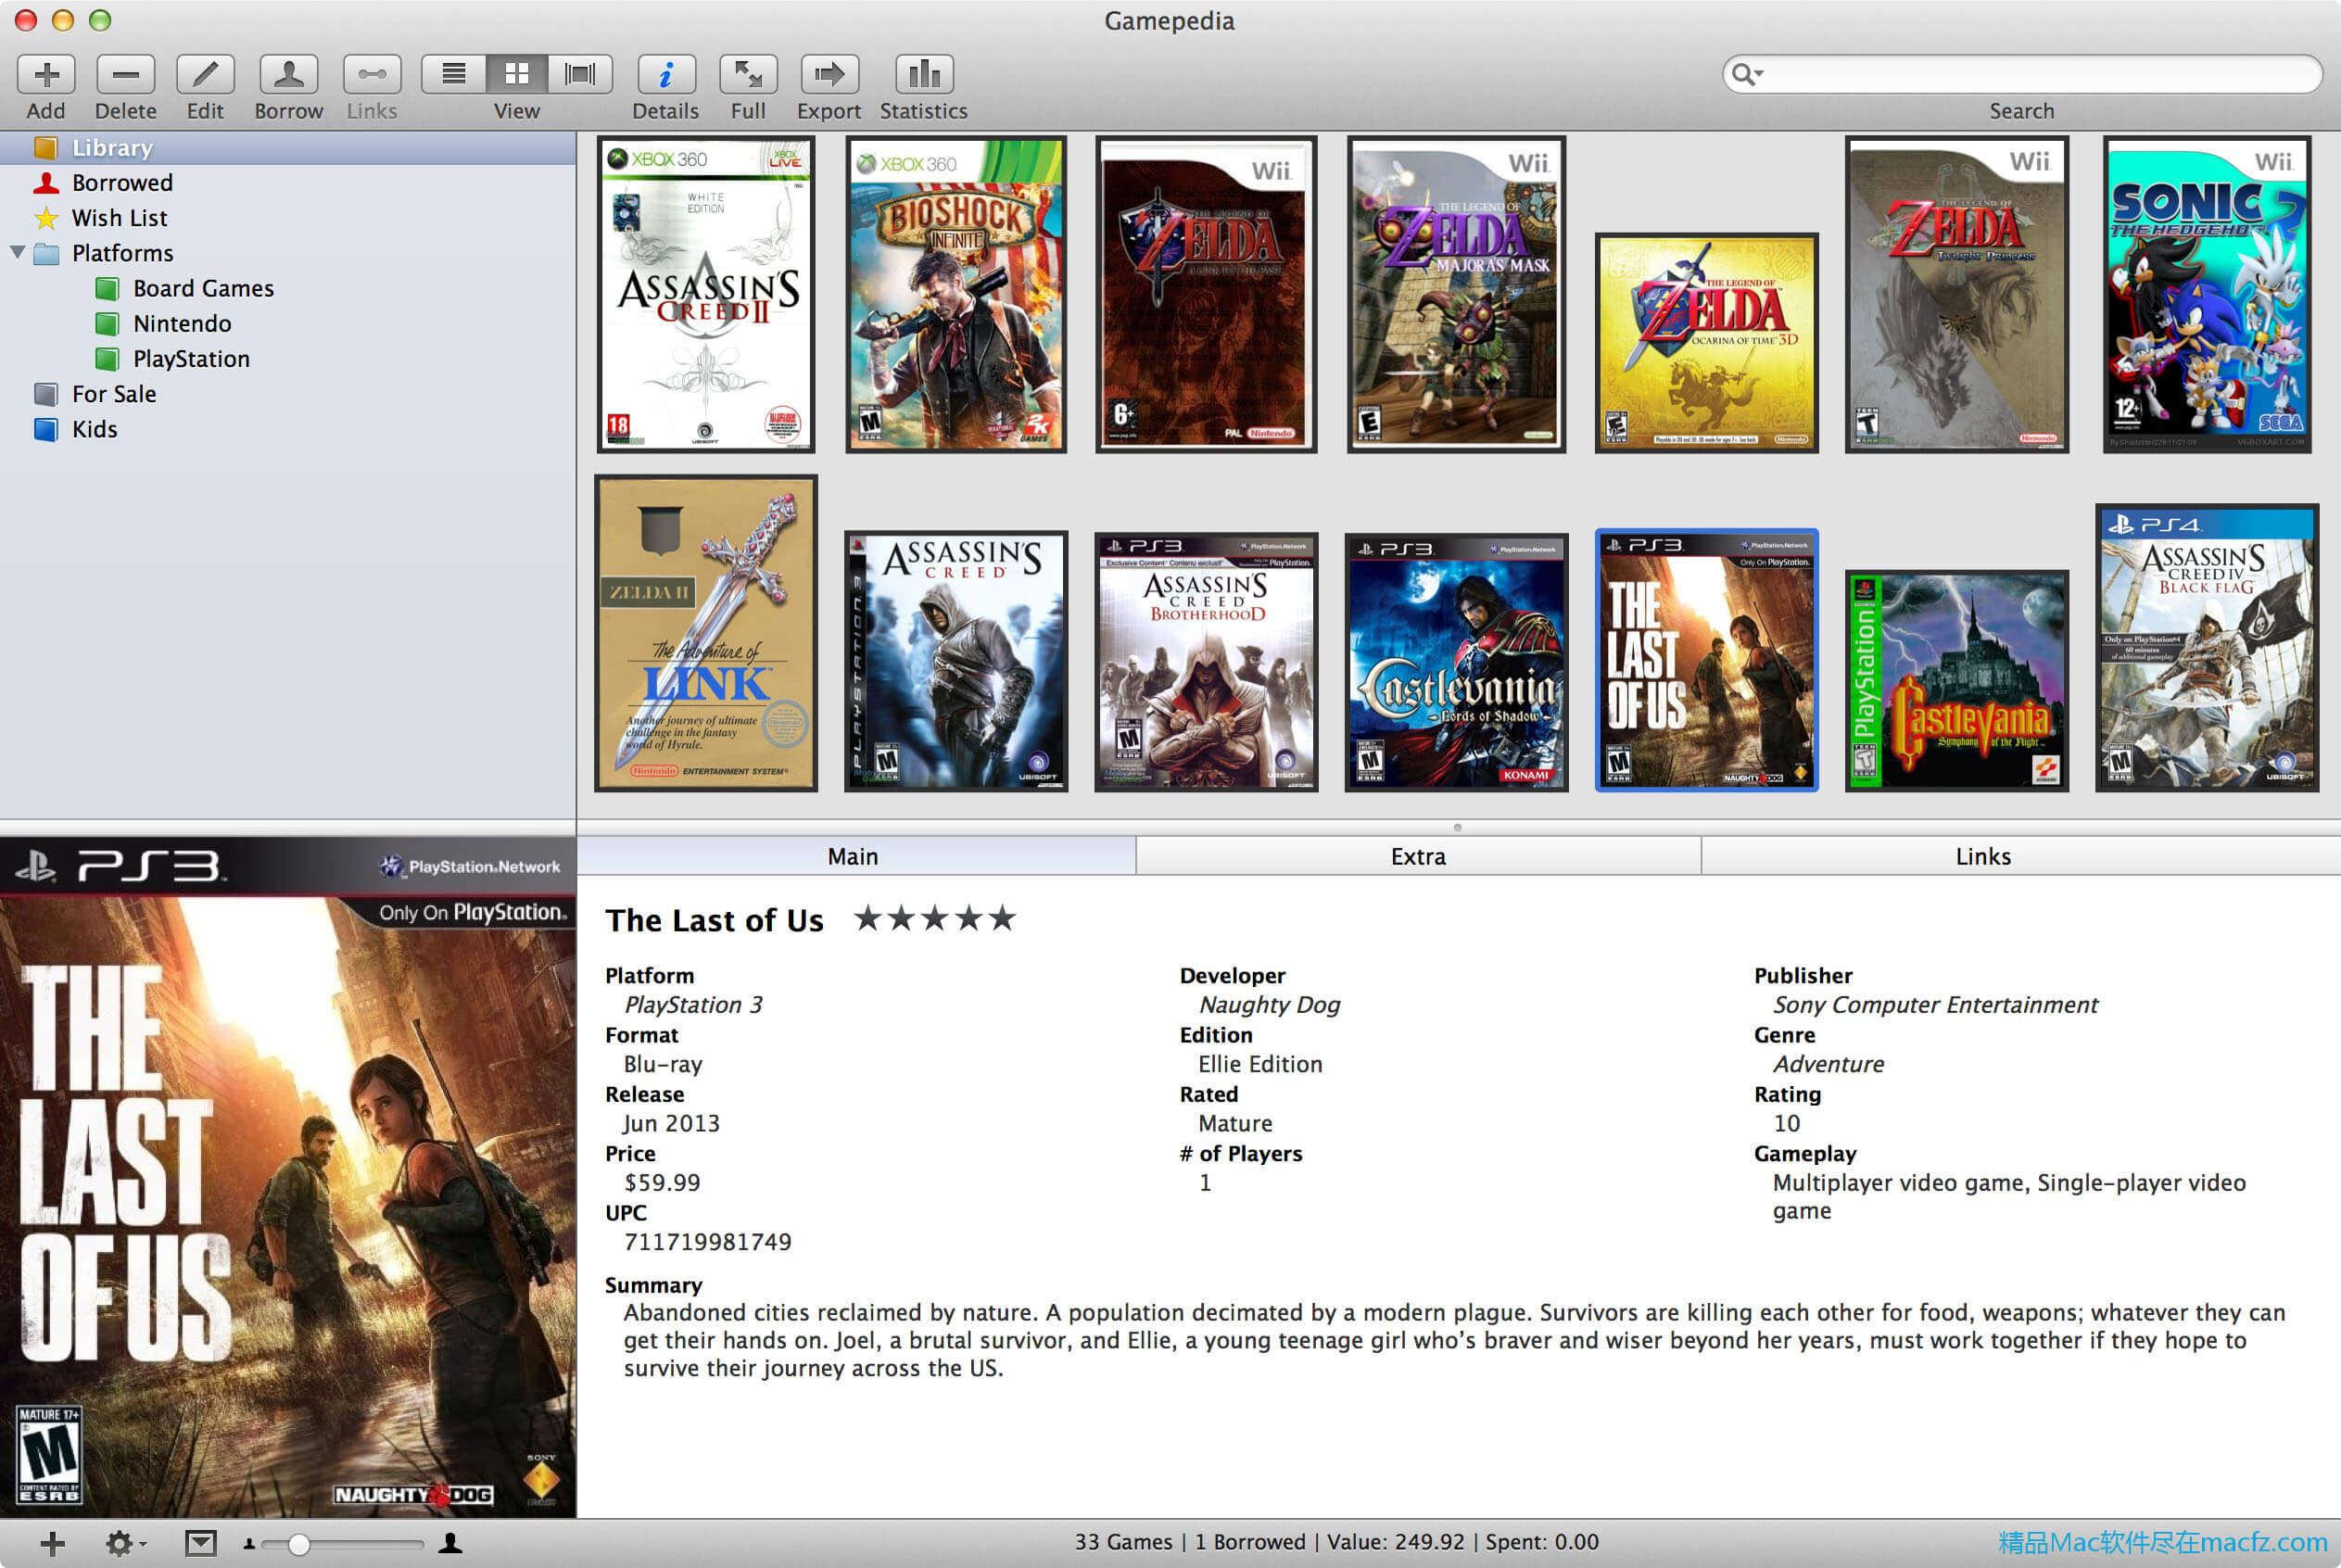Select Zelda A Link to the Past cover

1206,295
